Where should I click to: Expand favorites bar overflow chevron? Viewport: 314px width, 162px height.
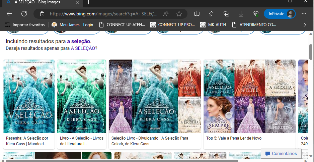[305, 25]
